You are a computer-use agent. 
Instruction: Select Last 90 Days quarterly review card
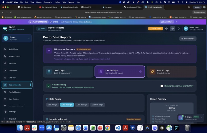[172, 72]
